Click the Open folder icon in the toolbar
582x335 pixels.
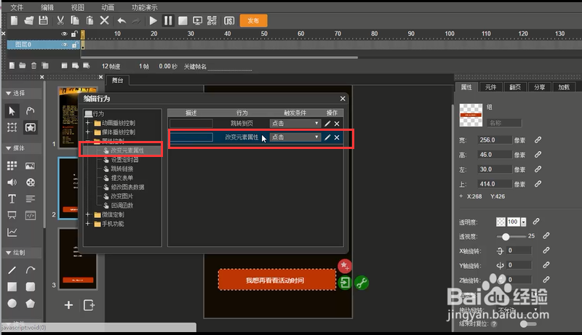click(x=28, y=21)
